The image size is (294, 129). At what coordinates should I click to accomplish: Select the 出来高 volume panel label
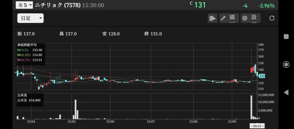pos(22,95)
